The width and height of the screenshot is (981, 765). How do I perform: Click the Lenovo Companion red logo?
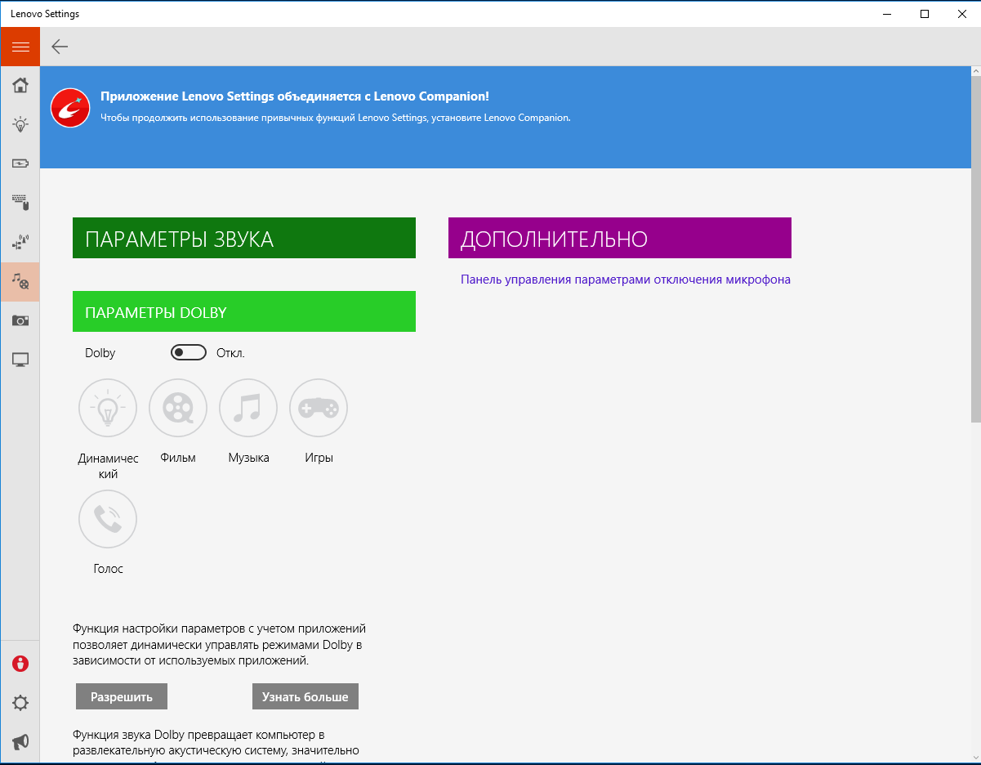70,108
